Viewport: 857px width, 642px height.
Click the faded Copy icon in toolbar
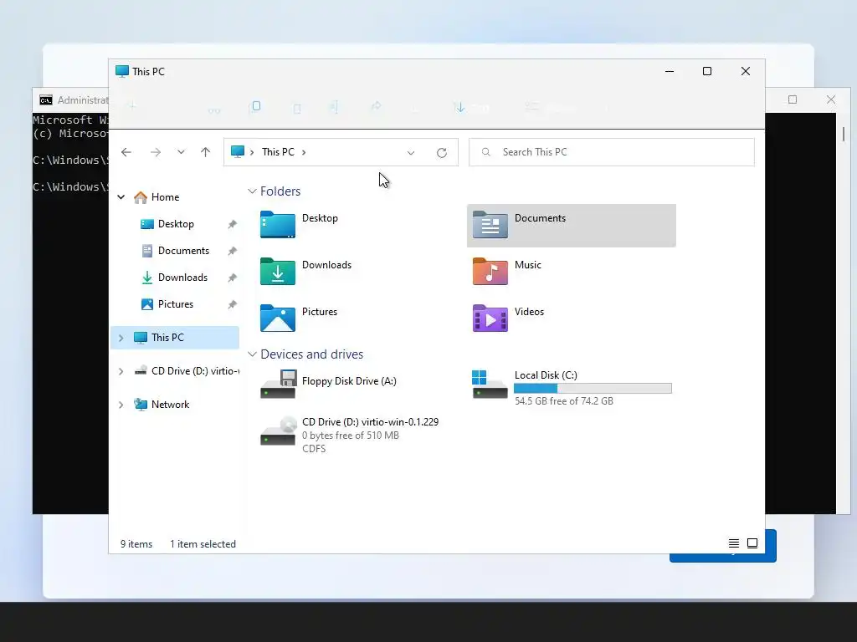coord(255,106)
